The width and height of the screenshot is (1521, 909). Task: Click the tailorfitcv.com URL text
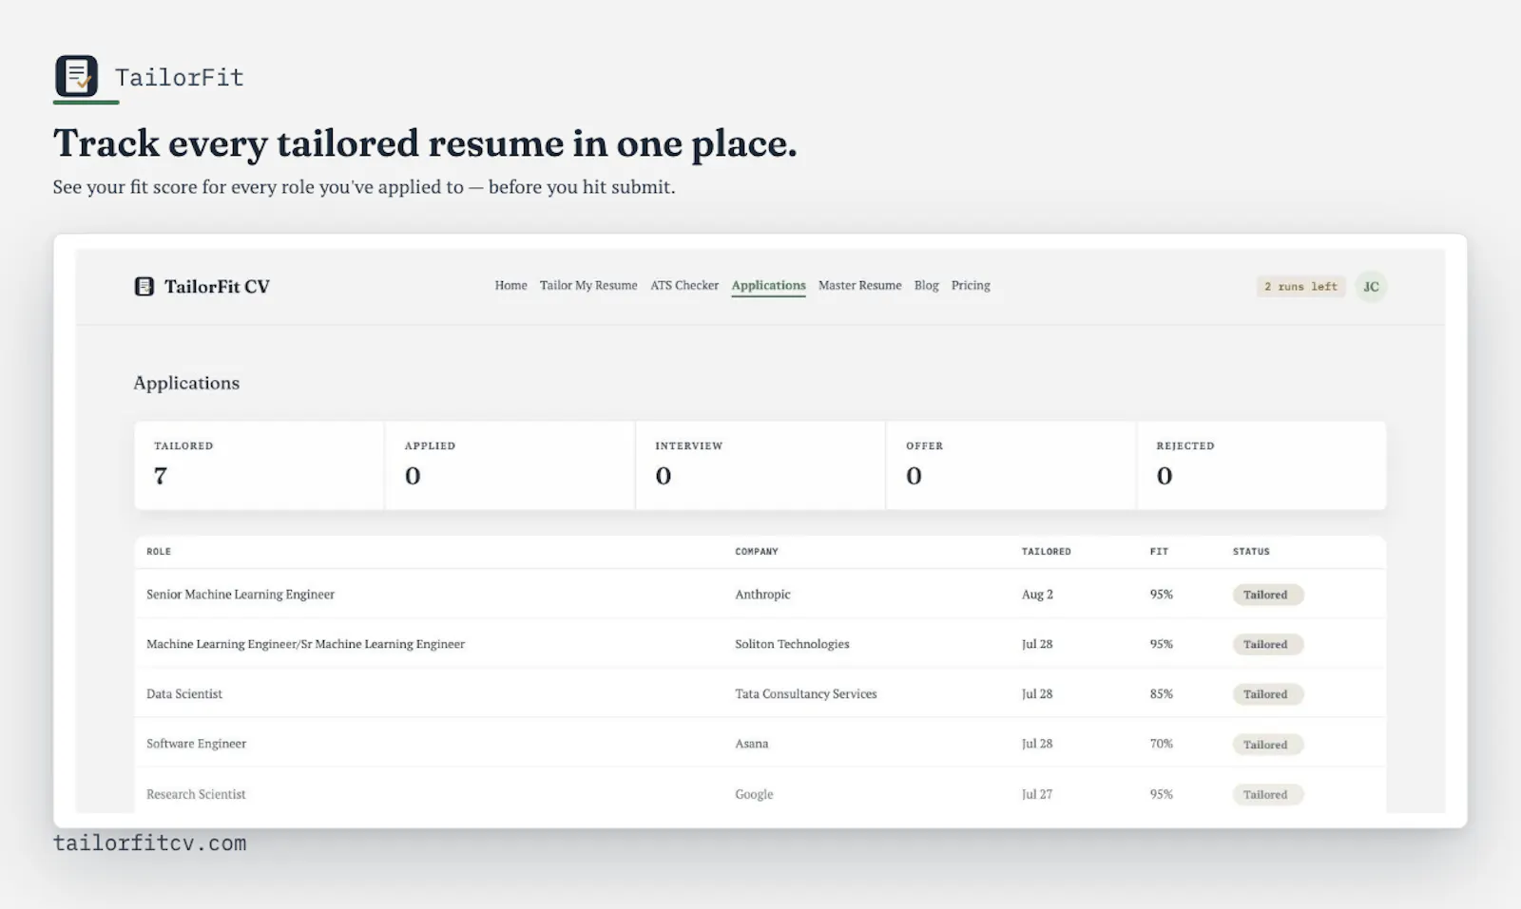point(150,843)
